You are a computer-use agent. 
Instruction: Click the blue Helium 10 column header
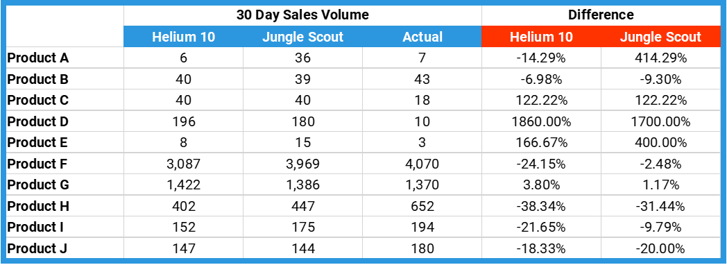click(x=183, y=37)
